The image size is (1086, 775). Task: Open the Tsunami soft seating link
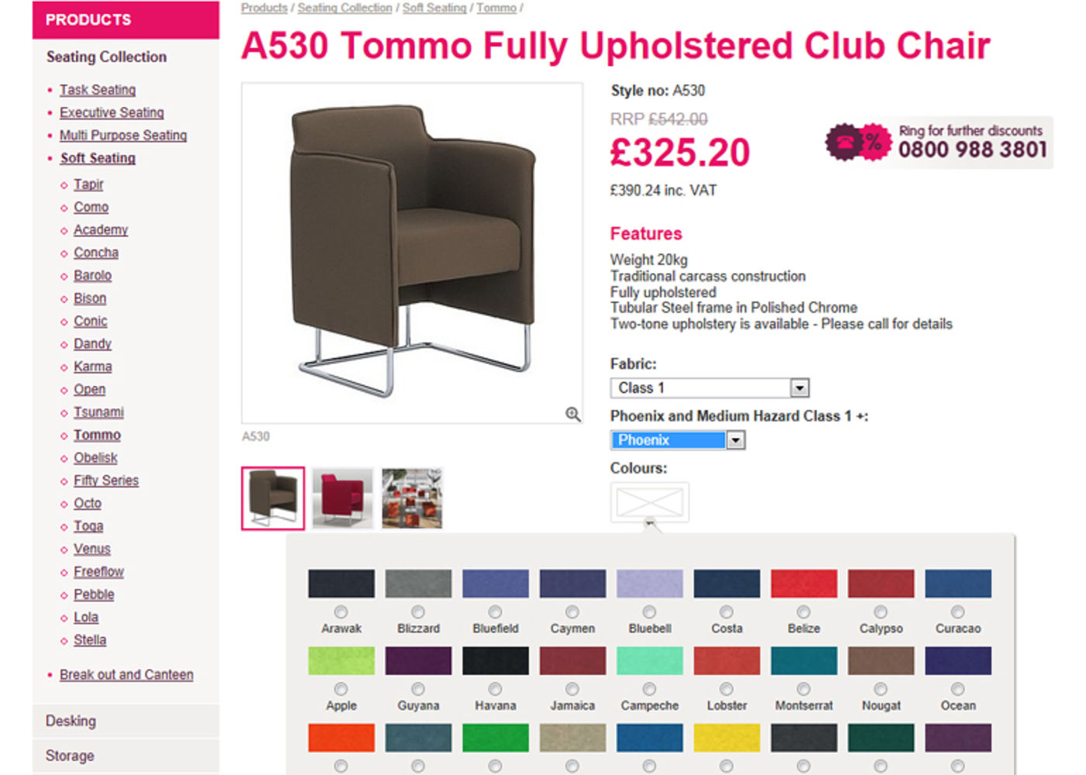point(99,412)
